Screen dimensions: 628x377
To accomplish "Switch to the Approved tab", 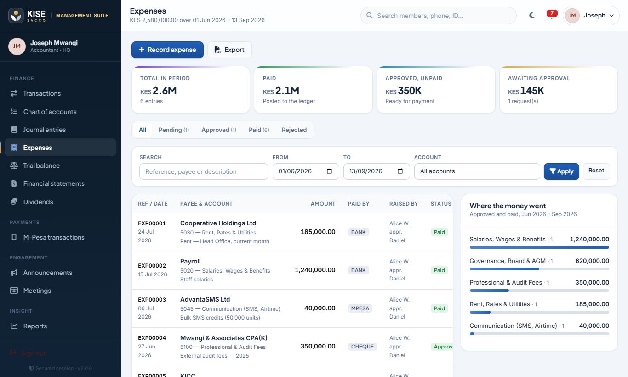I will click(x=219, y=130).
